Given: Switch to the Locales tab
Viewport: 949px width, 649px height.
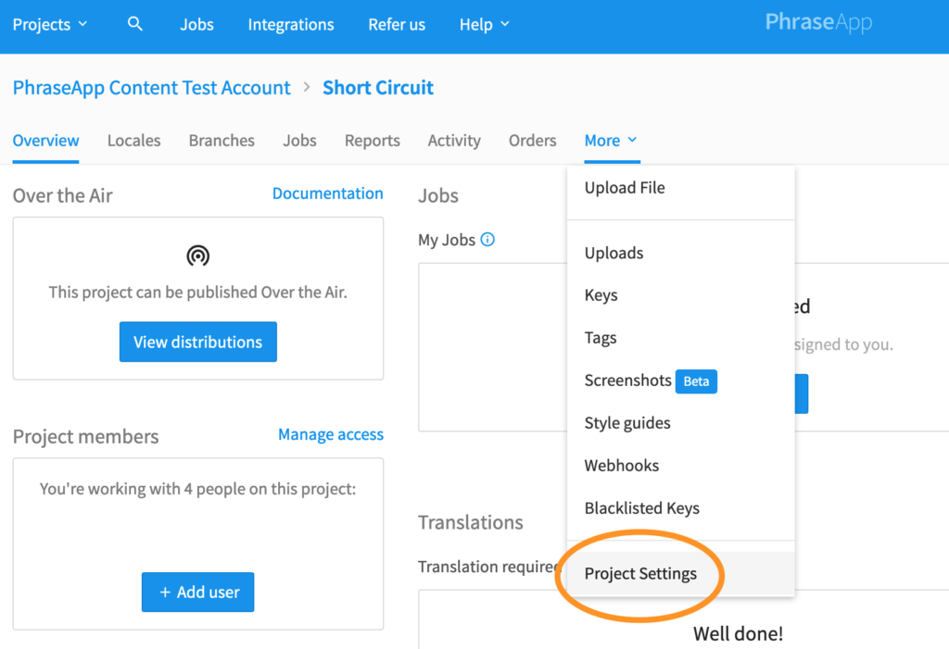Looking at the screenshot, I should coord(133,141).
